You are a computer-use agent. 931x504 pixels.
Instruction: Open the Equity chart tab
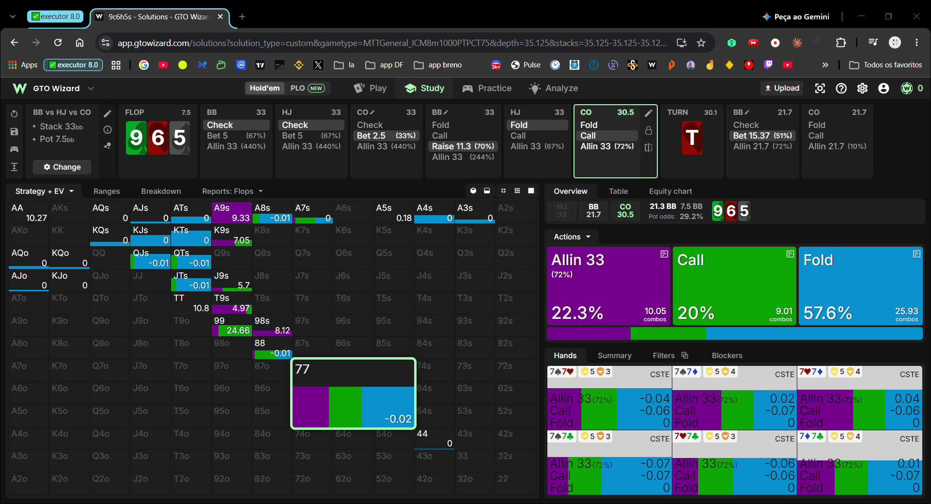click(x=670, y=191)
